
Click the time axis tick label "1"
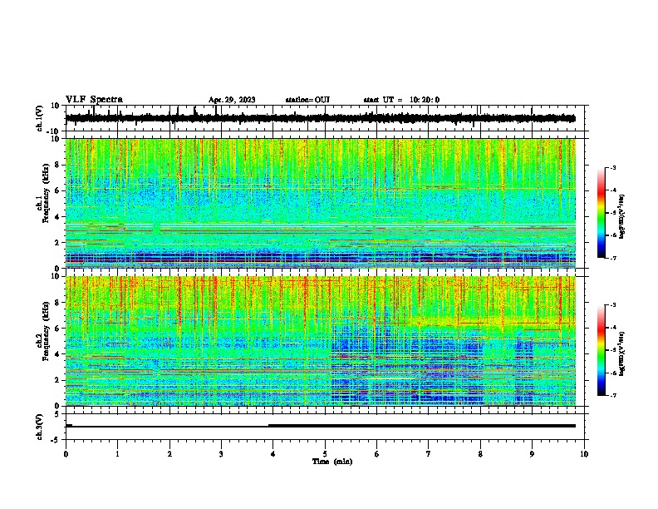[117, 454]
